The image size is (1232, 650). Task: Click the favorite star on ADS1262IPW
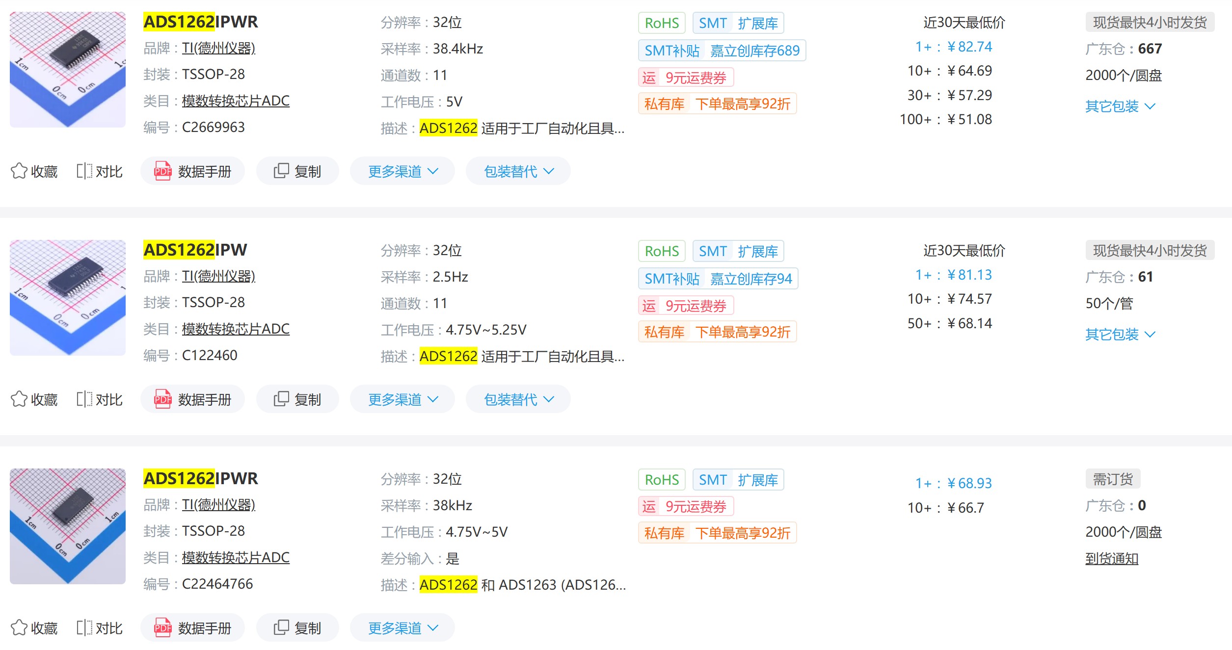pyautogui.click(x=19, y=399)
